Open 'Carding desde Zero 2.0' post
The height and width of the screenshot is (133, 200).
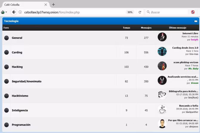[x=185, y=48]
